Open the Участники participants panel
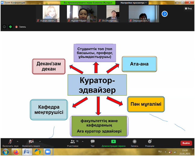Screen dimensions: 195x156 coord(72,143)
